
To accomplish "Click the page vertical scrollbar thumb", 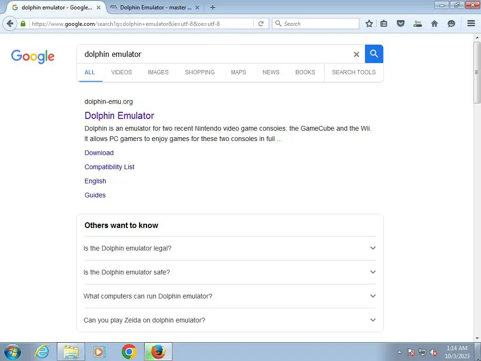I will coord(477,73).
